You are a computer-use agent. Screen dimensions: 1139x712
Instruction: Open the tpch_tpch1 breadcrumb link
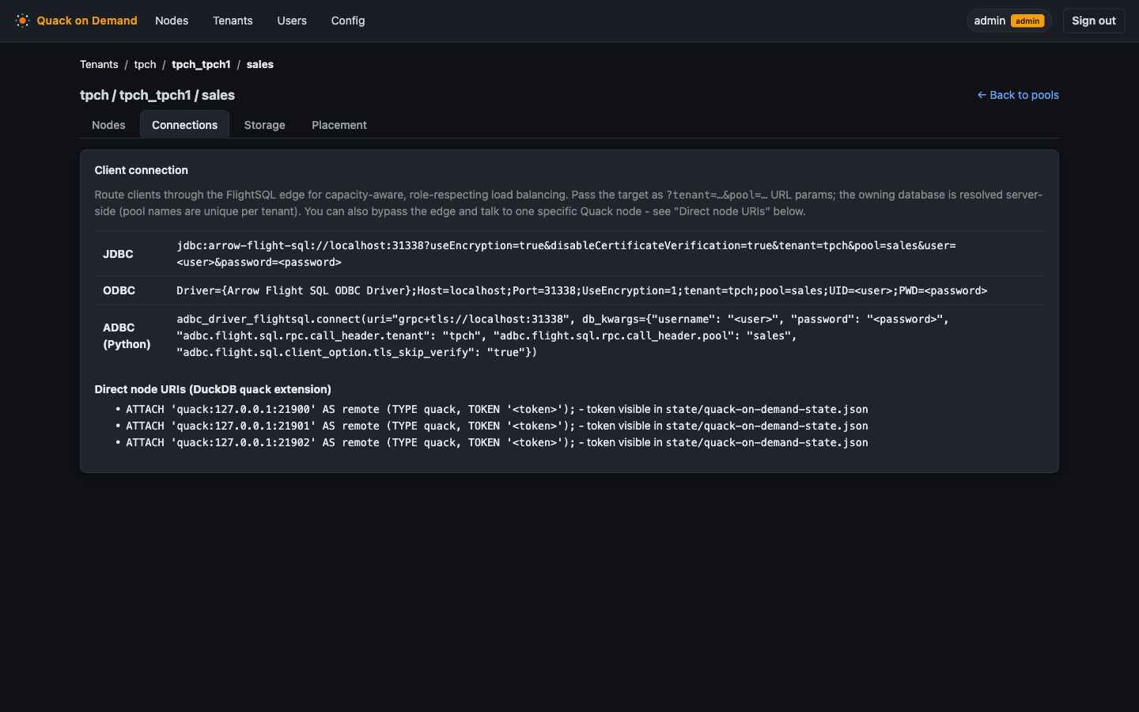(x=201, y=64)
